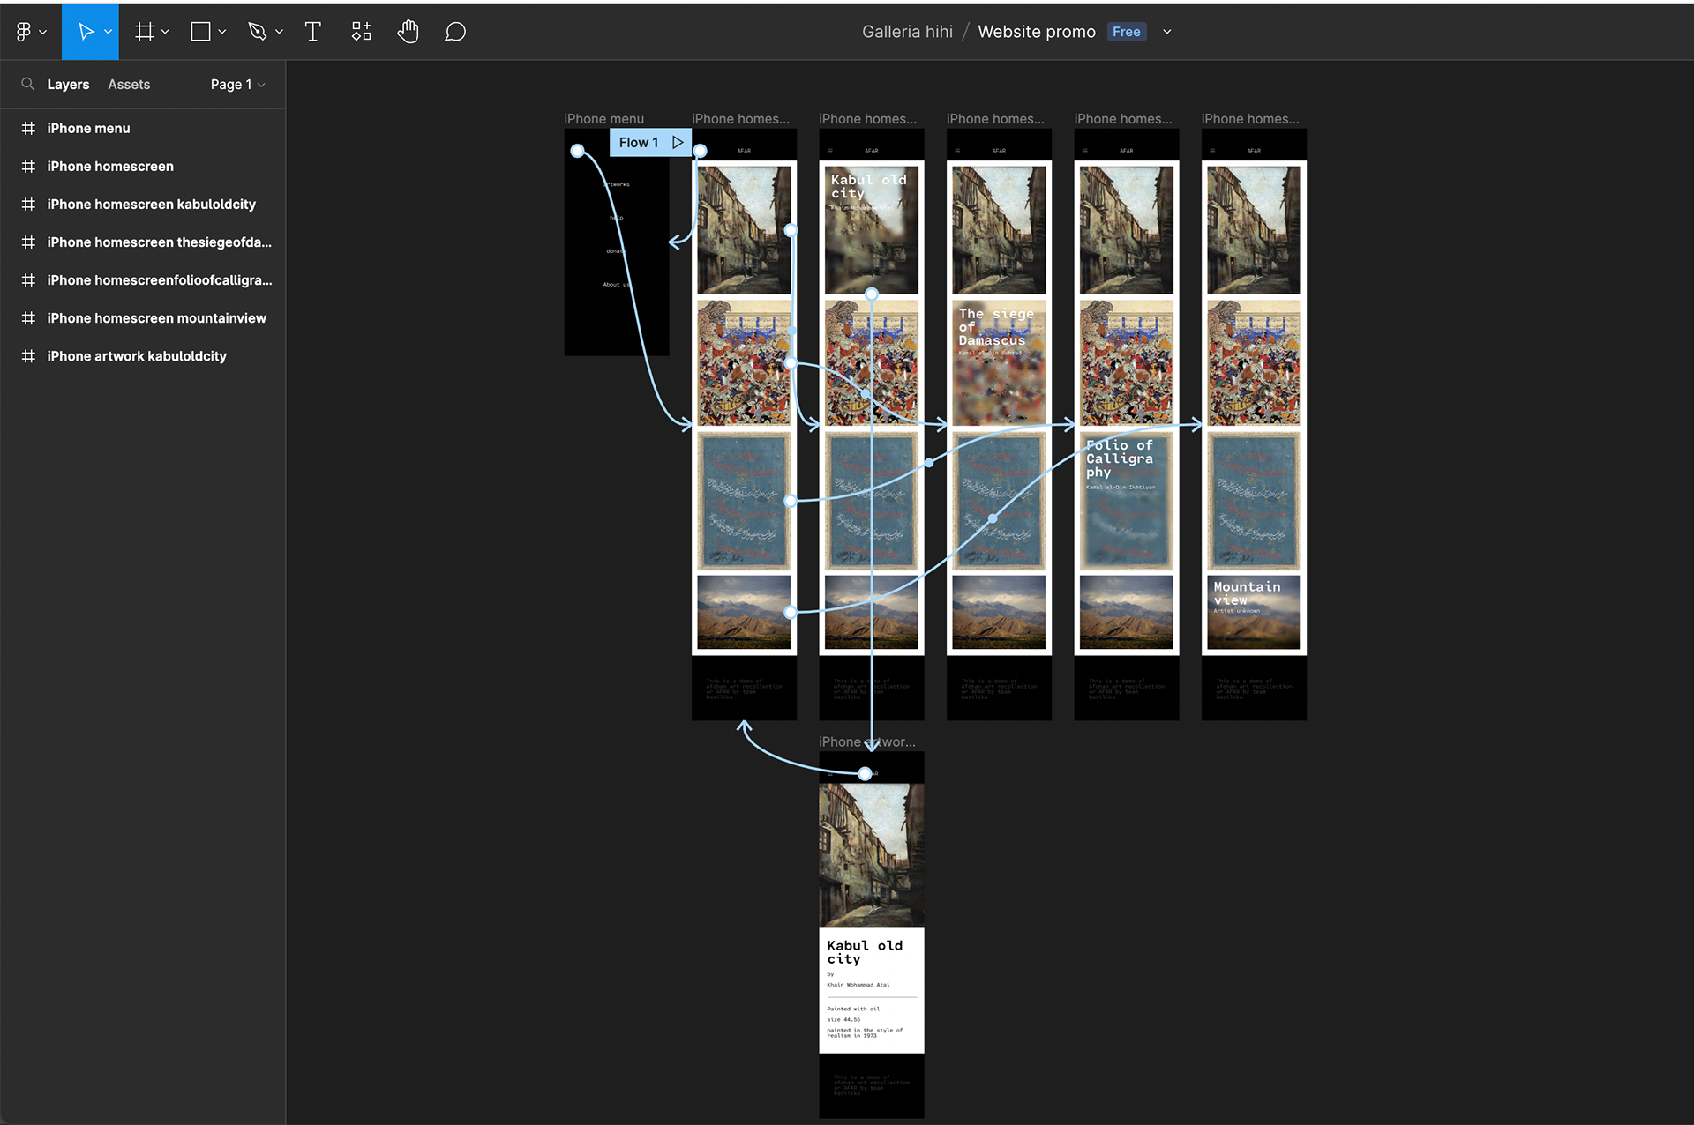Image resolution: width=1694 pixels, height=1125 pixels.
Task: Click the Free plan badge
Action: (1127, 32)
